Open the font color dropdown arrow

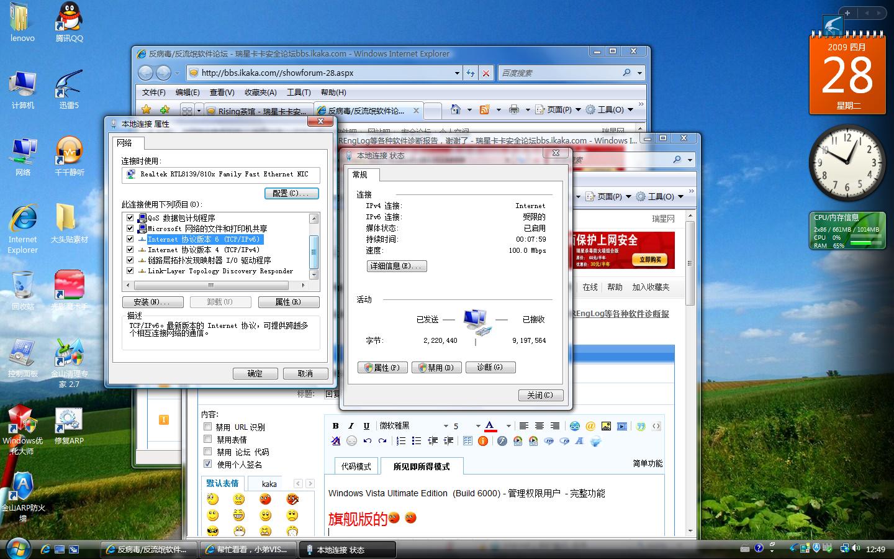coord(508,426)
